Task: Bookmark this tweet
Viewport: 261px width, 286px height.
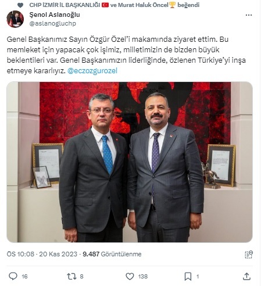Action: coord(188,276)
